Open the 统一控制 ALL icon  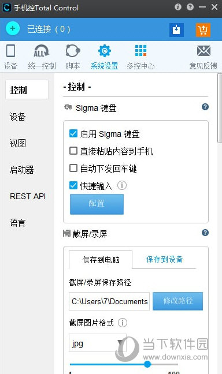click(41, 51)
